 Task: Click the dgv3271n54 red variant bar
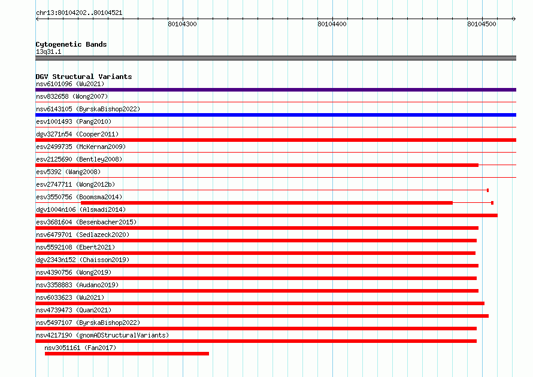coord(275,140)
